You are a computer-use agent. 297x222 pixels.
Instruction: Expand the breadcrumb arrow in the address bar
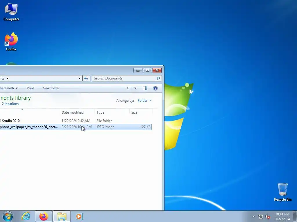(7, 78)
